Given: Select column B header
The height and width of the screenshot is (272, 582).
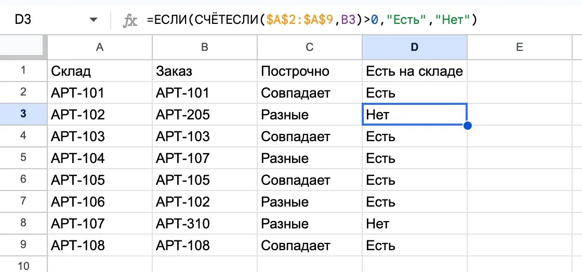Looking at the screenshot, I should tap(205, 47).
